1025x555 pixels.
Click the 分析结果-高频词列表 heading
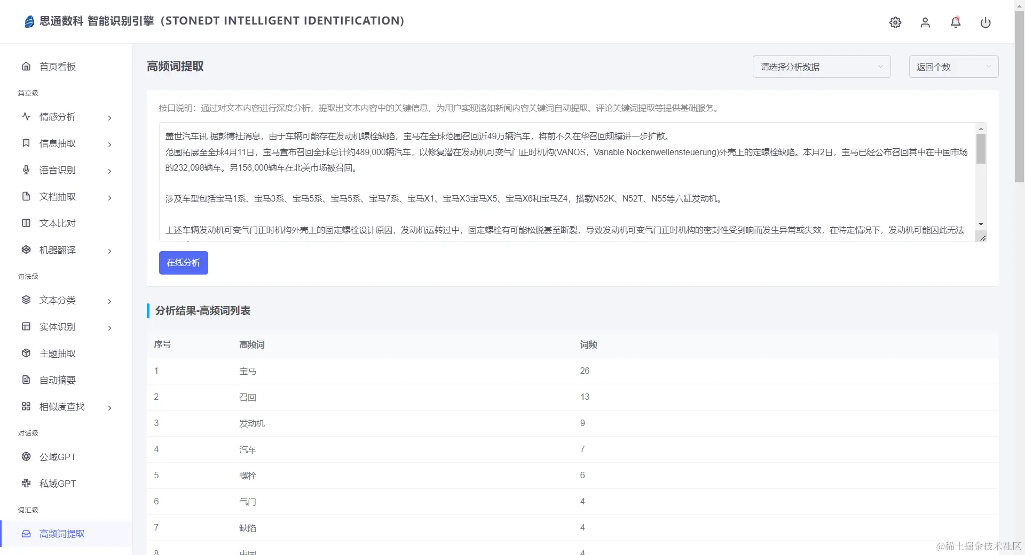coord(203,311)
